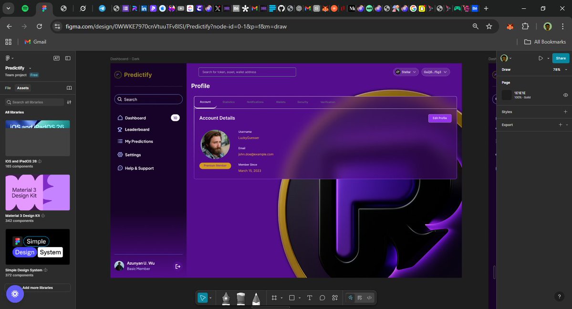Select the Notifications tab in the design

tap(255, 102)
